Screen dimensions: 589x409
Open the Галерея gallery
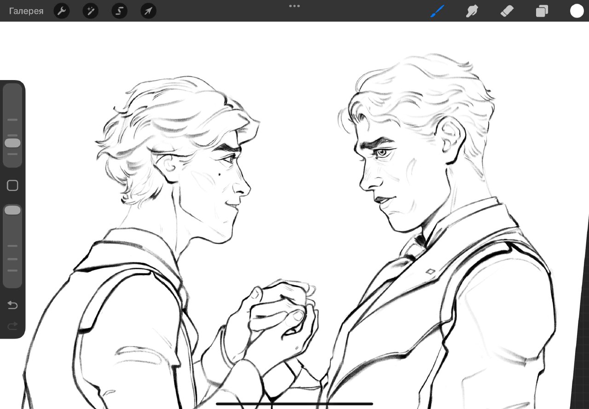tap(26, 11)
